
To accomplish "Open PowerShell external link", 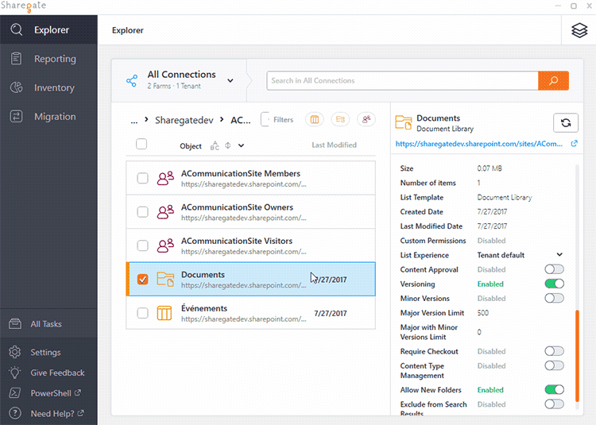I will tap(56, 393).
